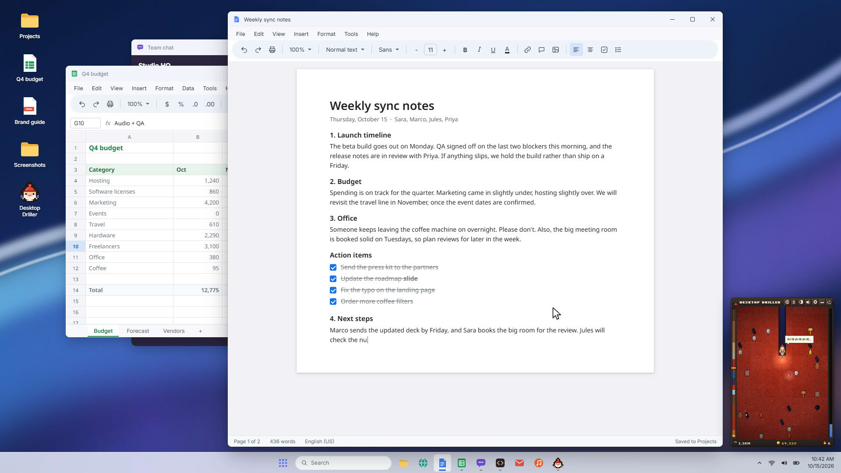Switch to the Forecast sheet tab
841x473 pixels.
coord(138,331)
